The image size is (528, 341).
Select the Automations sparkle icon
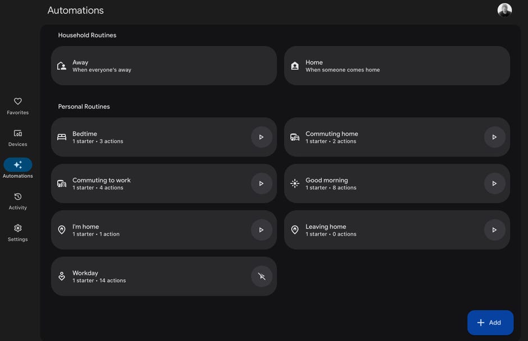pos(18,165)
